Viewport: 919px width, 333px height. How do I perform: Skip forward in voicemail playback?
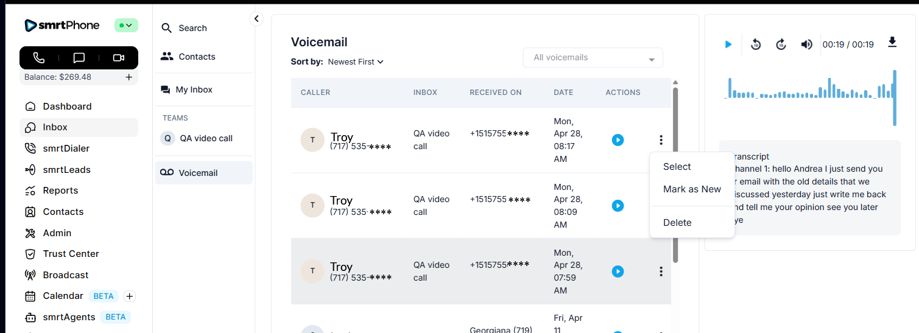tap(781, 44)
